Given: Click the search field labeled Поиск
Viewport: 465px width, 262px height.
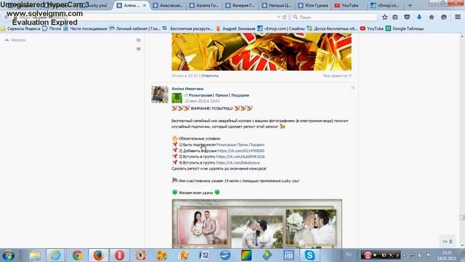Looking at the screenshot, I should click(x=334, y=17).
